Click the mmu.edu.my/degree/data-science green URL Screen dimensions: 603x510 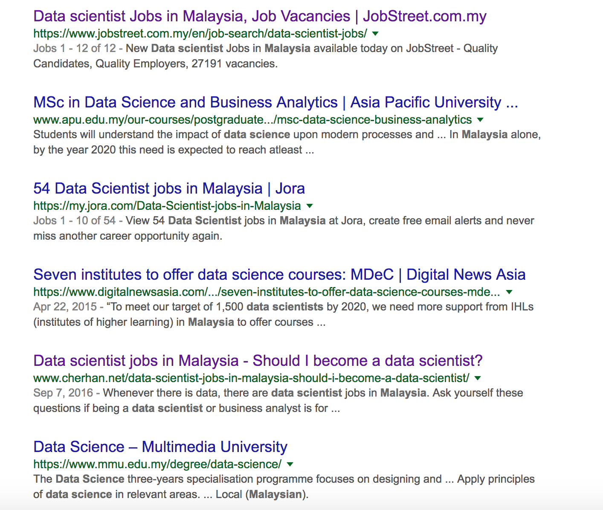(157, 464)
